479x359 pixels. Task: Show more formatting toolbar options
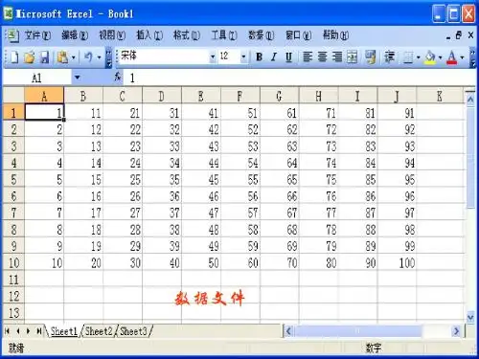(x=473, y=57)
